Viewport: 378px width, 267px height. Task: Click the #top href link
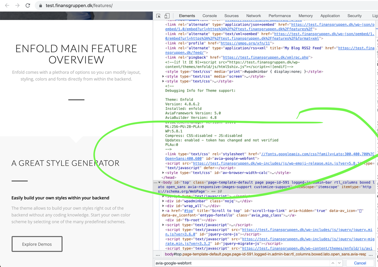(x=189, y=211)
